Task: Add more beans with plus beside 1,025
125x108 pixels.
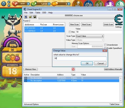Action: 49,4
